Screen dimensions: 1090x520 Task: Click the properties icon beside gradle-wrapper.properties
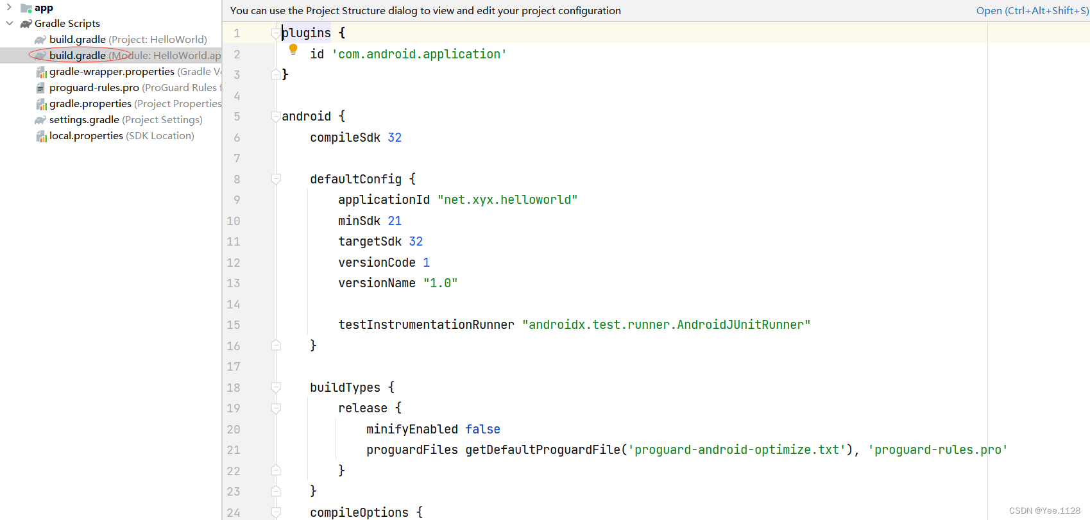tap(41, 72)
